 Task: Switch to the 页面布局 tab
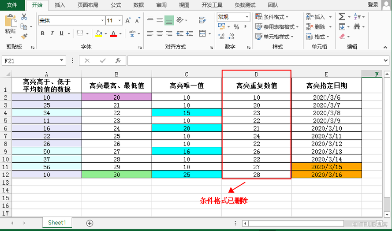(x=88, y=5)
